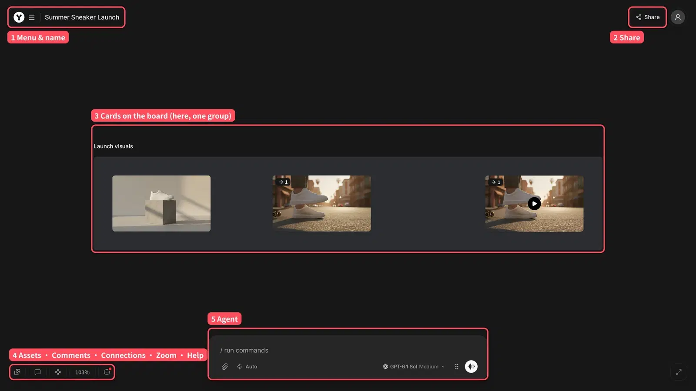This screenshot has width=696, height=391.
Task: Click the Share button
Action: tap(647, 17)
